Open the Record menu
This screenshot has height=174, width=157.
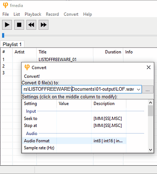[52, 14]
